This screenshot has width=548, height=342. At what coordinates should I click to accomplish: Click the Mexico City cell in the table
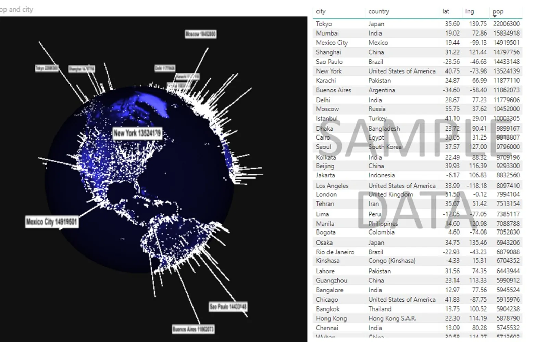click(332, 43)
